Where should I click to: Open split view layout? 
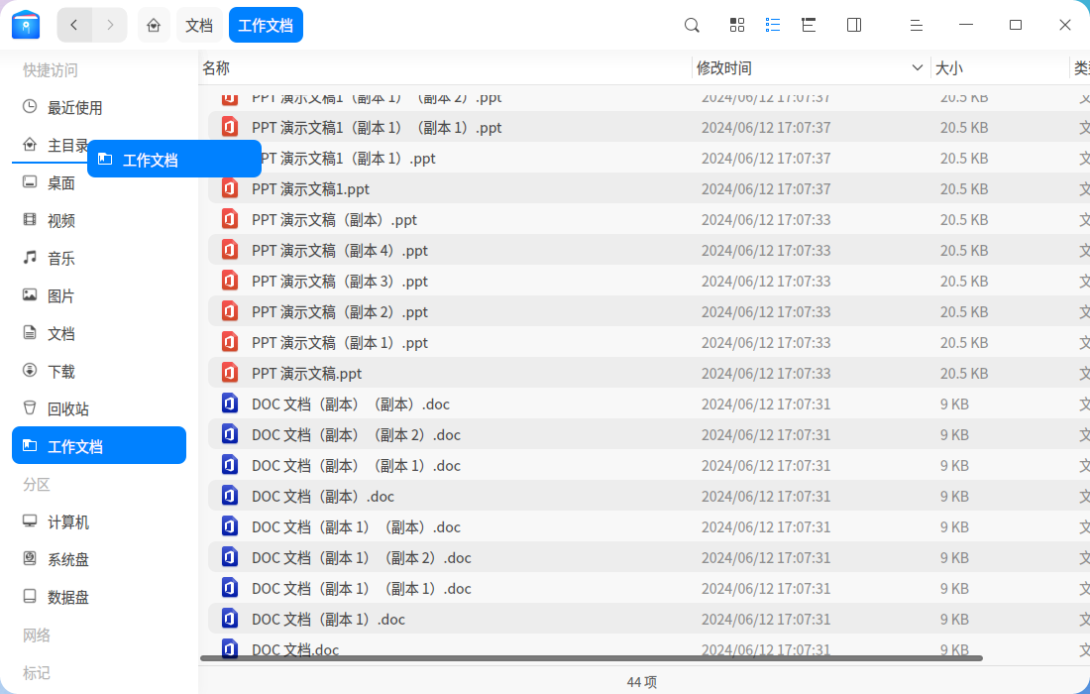853,24
